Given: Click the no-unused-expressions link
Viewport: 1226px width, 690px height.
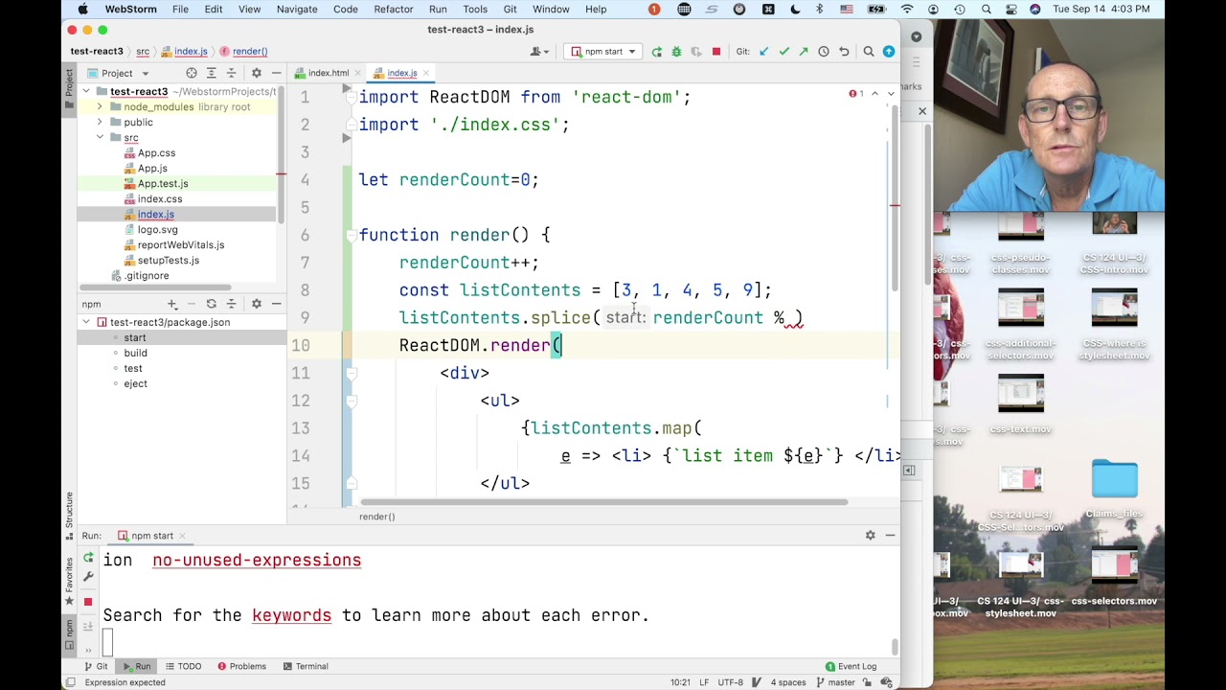Looking at the screenshot, I should point(257,560).
